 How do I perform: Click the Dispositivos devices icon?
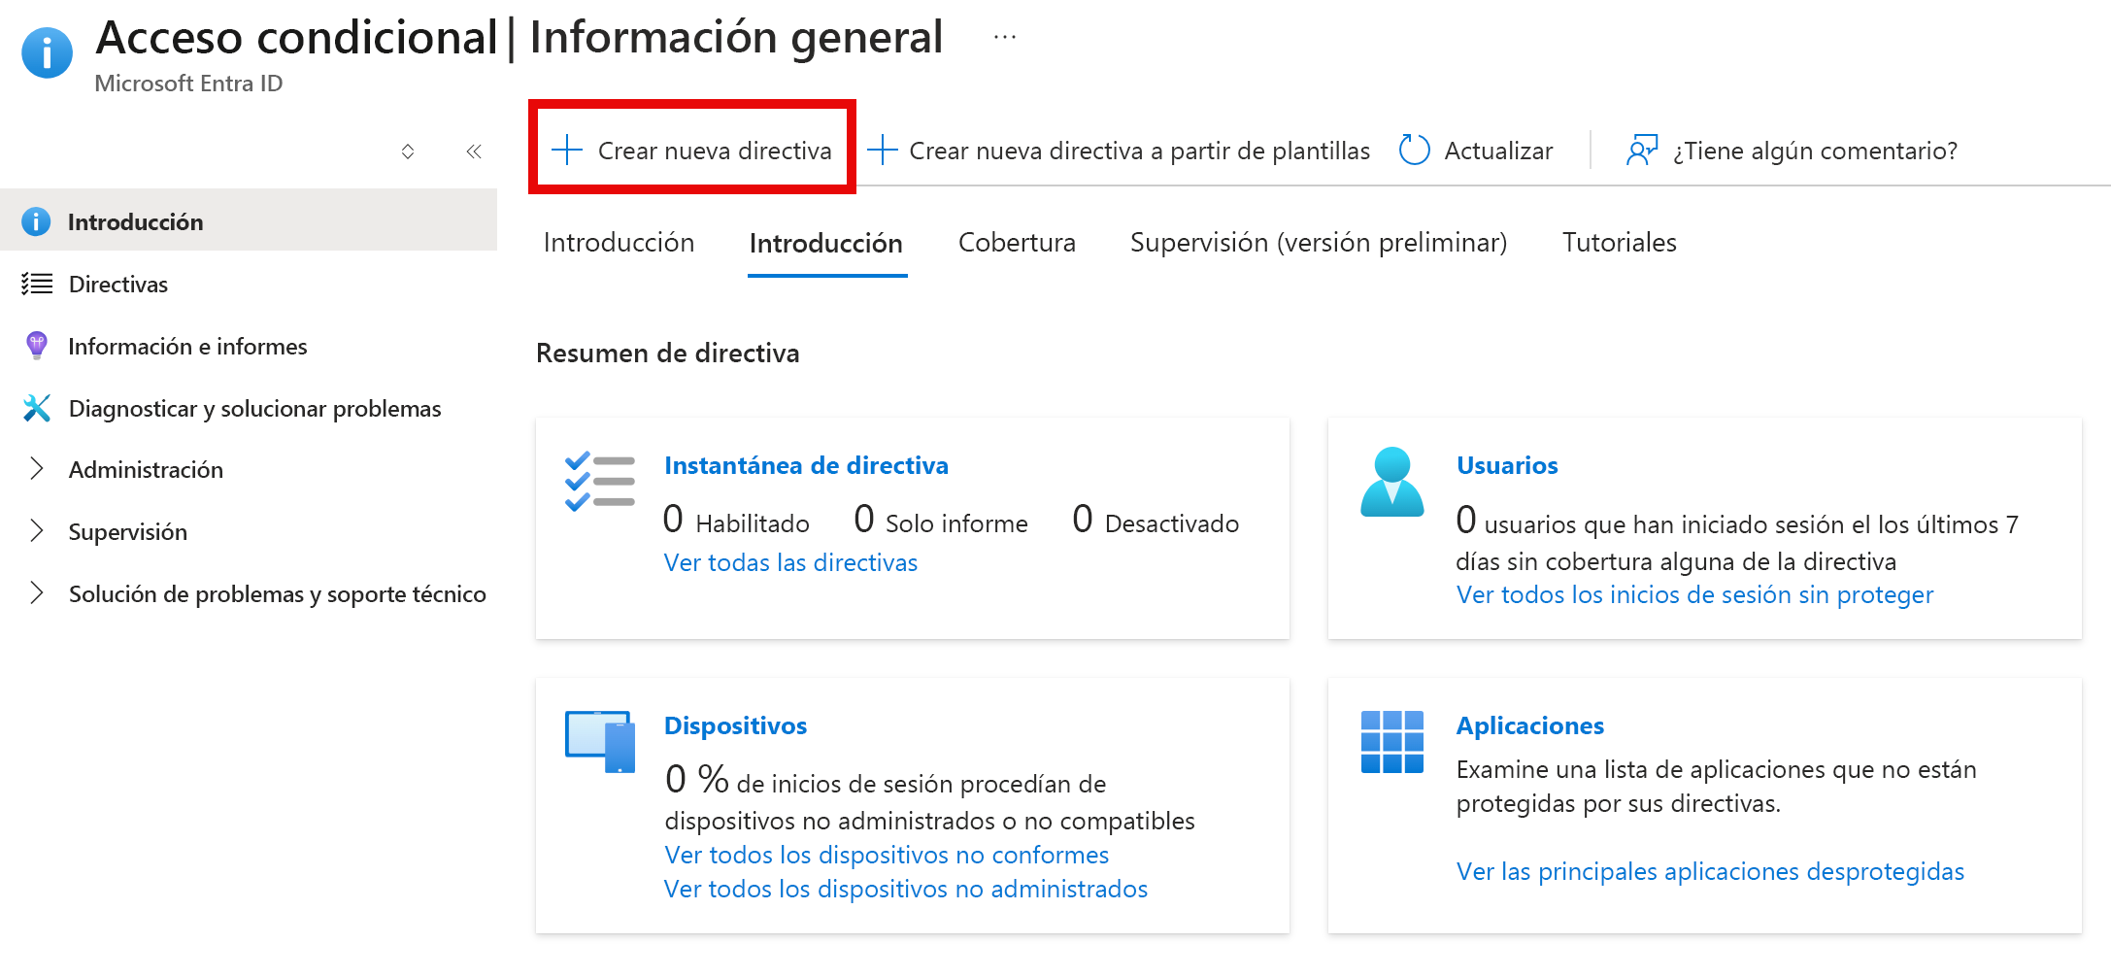(x=600, y=742)
